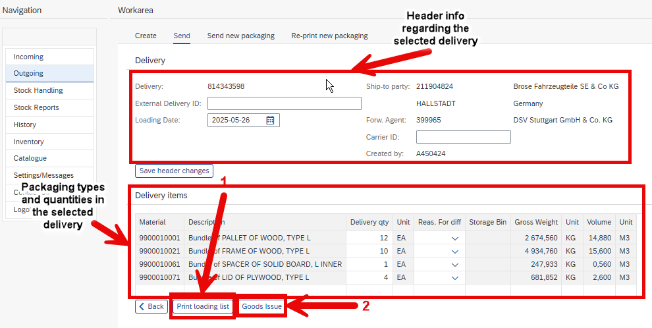Save header changes
652x328 pixels.
coord(175,171)
